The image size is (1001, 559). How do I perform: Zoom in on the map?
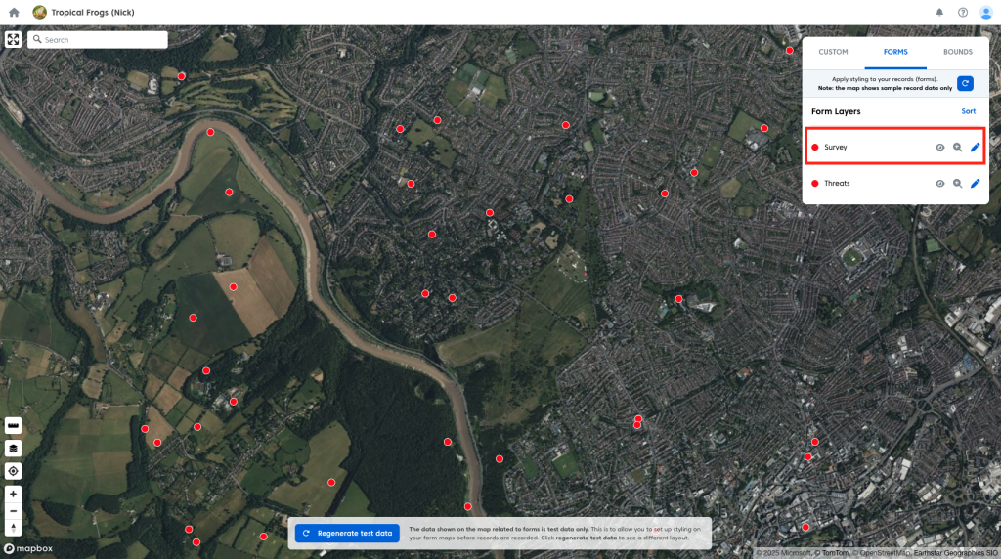[x=14, y=494]
